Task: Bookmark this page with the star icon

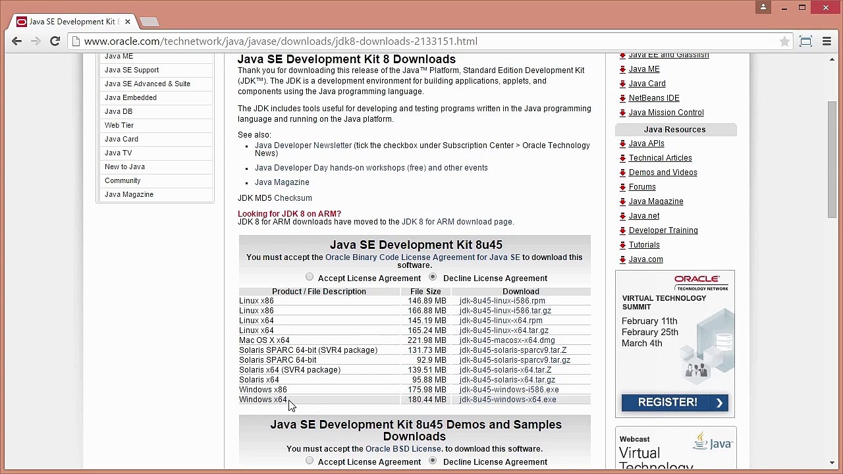Action: tap(784, 41)
